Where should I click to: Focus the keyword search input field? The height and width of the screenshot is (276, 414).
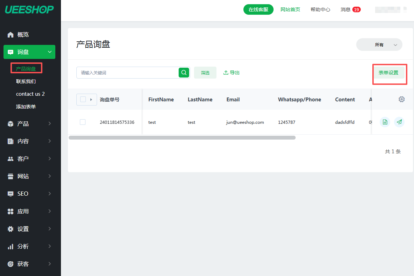[x=127, y=73]
